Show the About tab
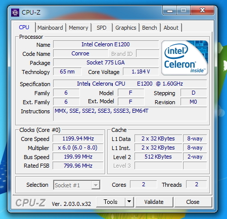This screenshot has width=227, height=219. tap(171, 28)
